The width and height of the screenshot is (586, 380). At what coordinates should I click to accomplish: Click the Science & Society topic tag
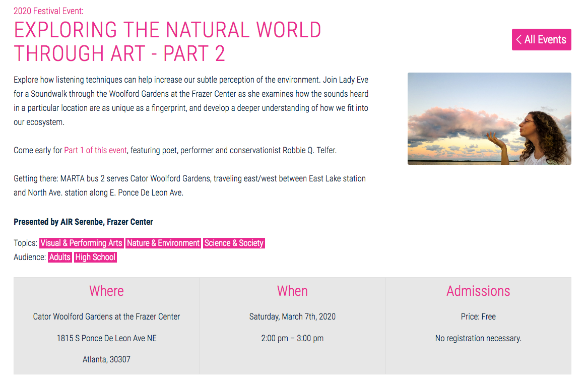234,243
